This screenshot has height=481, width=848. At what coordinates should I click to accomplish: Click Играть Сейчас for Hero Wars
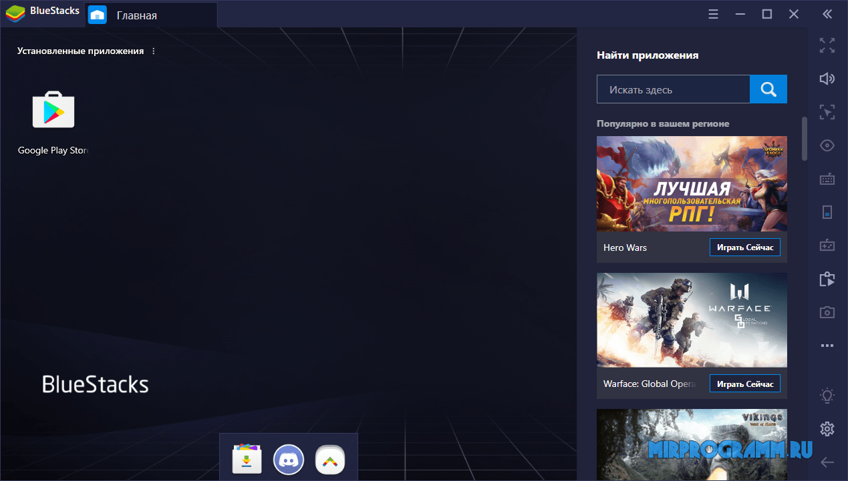(744, 248)
